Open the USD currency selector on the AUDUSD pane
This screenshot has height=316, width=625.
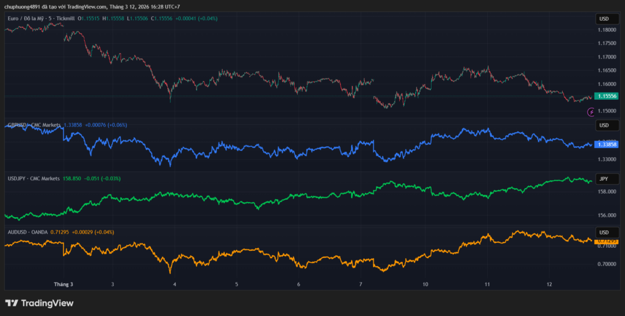click(x=603, y=233)
